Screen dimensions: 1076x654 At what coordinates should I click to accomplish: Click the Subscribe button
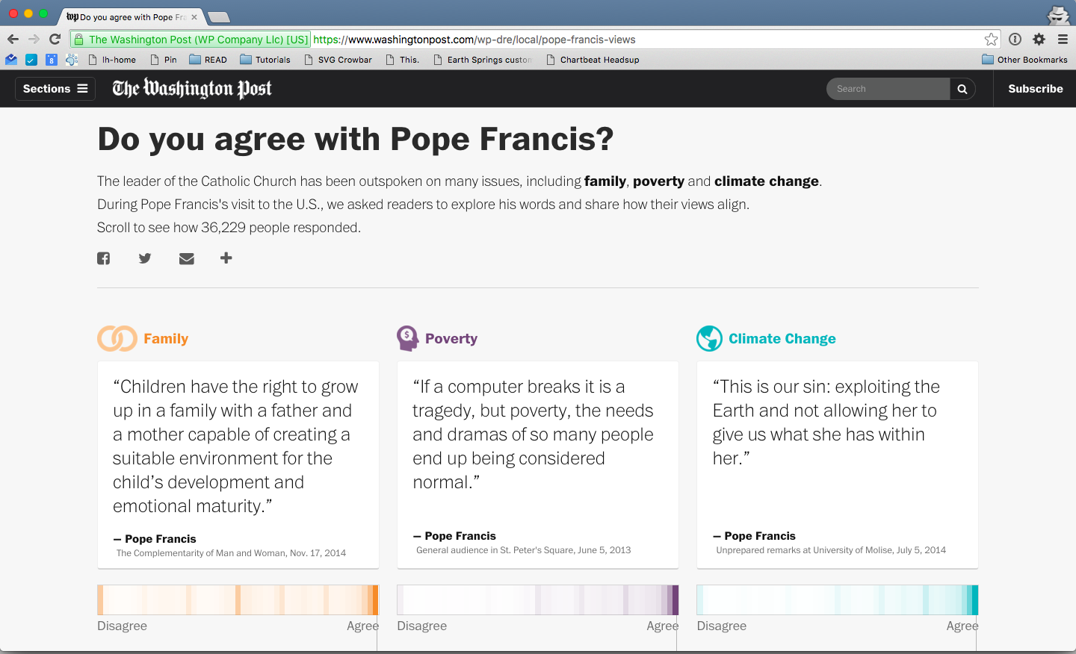(1036, 89)
